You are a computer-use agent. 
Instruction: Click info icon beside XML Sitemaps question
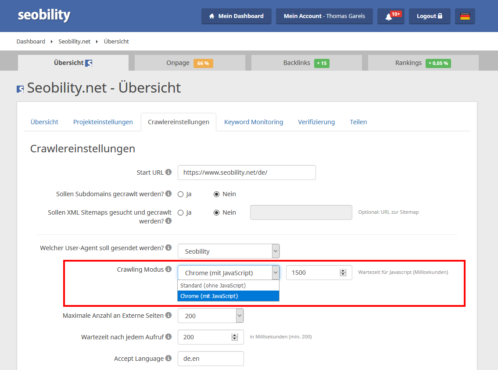click(x=168, y=221)
